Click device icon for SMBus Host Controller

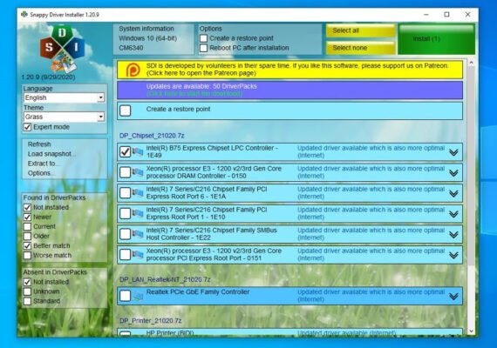coord(138,234)
